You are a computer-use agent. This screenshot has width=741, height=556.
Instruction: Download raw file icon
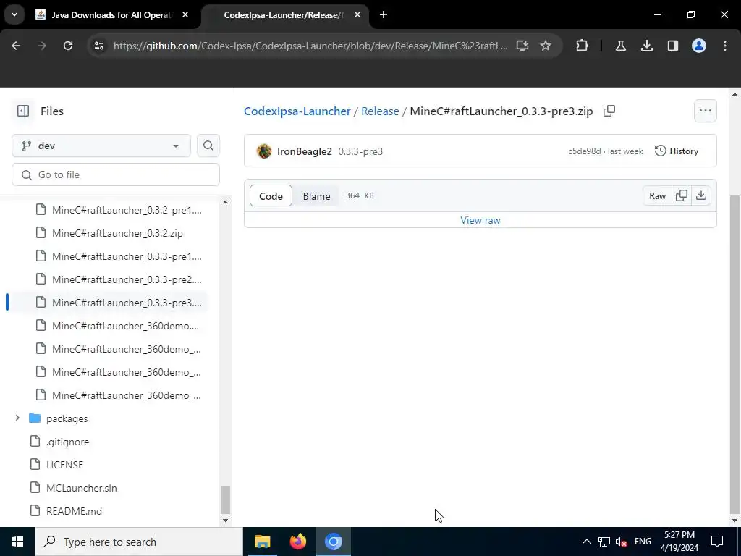(701, 195)
